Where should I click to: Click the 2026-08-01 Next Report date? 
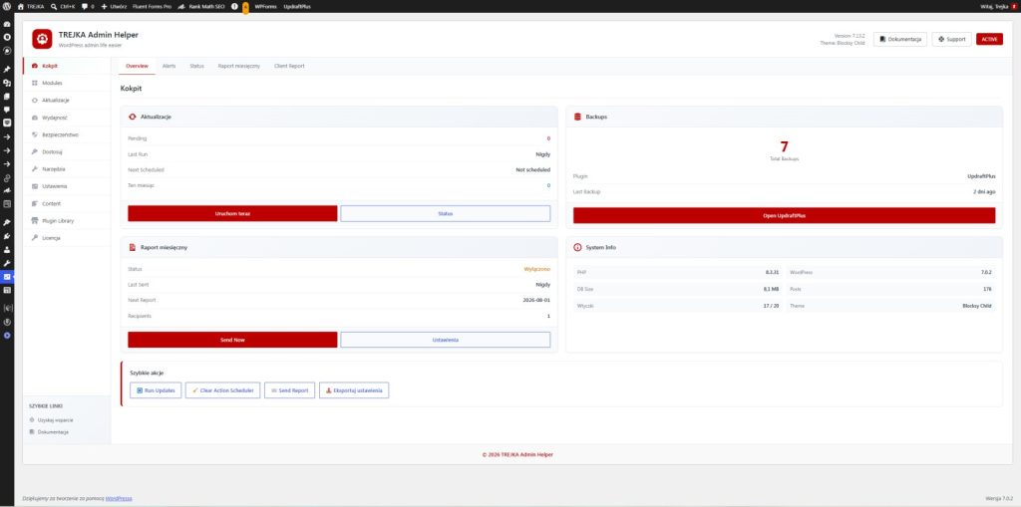[x=536, y=300]
